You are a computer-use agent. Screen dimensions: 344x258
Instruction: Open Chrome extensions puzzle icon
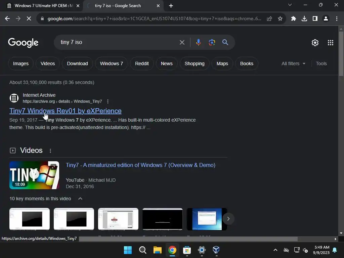[x=294, y=19]
